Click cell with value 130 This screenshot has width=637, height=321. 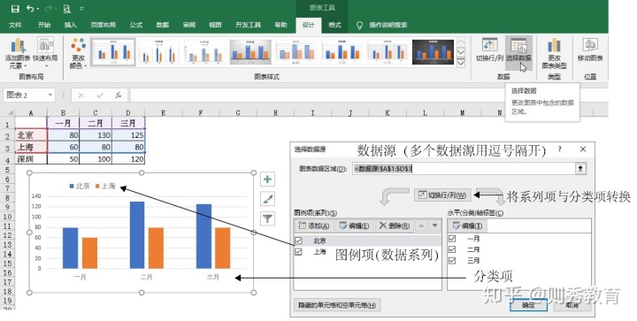pyautogui.click(x=96, y=135)
